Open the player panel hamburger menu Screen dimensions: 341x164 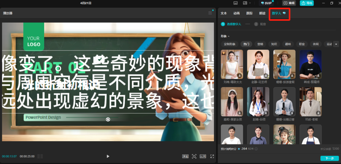click(x=210, y=13)
